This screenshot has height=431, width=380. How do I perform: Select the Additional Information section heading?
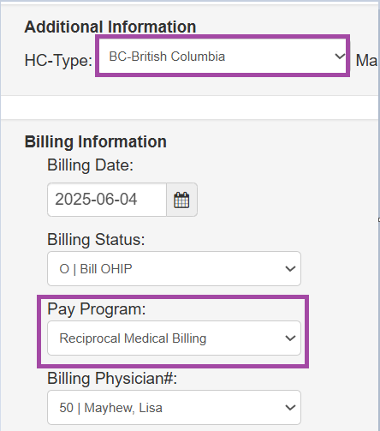[x=110, y=27]
